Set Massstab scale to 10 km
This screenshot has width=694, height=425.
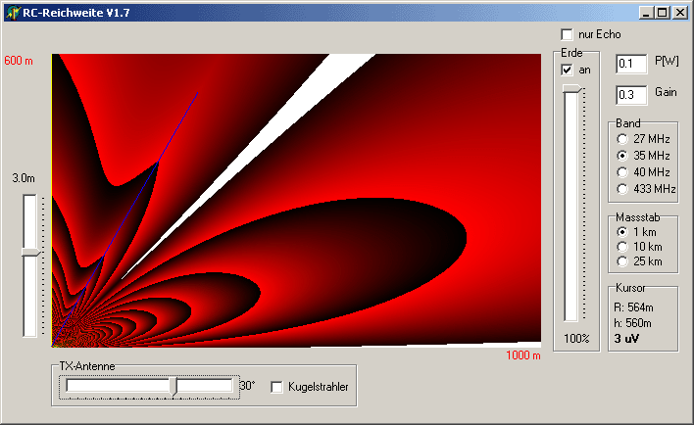click(621, 246)
